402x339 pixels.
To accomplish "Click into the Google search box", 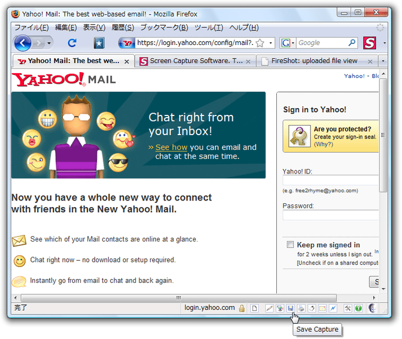I will pos(322,43).
